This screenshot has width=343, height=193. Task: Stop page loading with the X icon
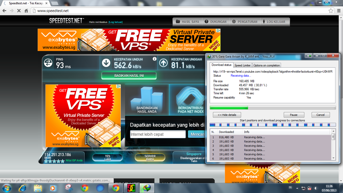tap(19, 11)
